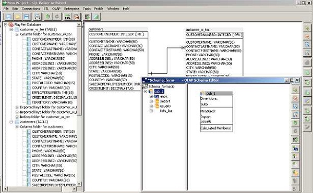Click New Cube icon in OLAP Schema Editor toolbar
The height and width of the screenshot is (193, 313).
pyautogui.click(x=295, y=148)
